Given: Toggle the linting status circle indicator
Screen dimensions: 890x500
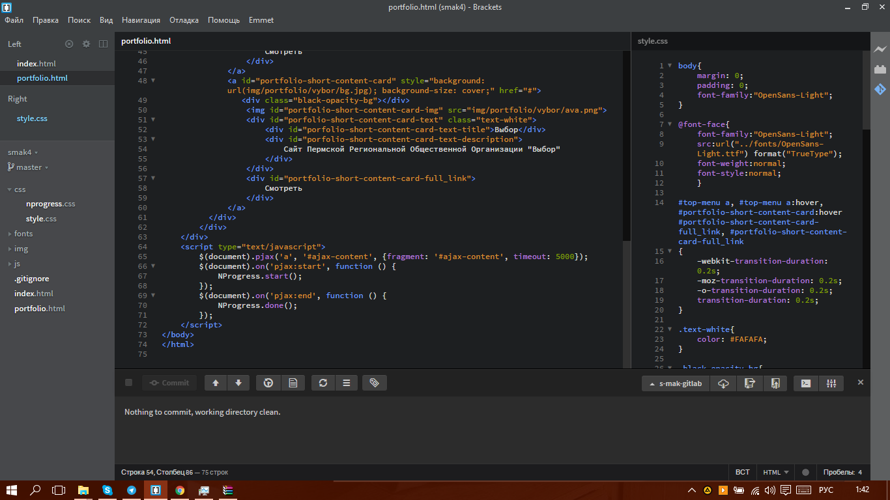Looking at the screenshot, I should 805,472.
